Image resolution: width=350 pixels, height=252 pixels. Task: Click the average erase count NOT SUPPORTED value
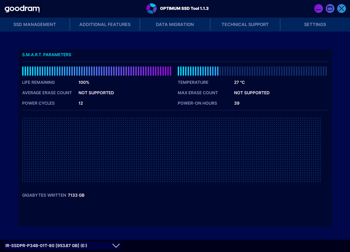coord(96,93)
